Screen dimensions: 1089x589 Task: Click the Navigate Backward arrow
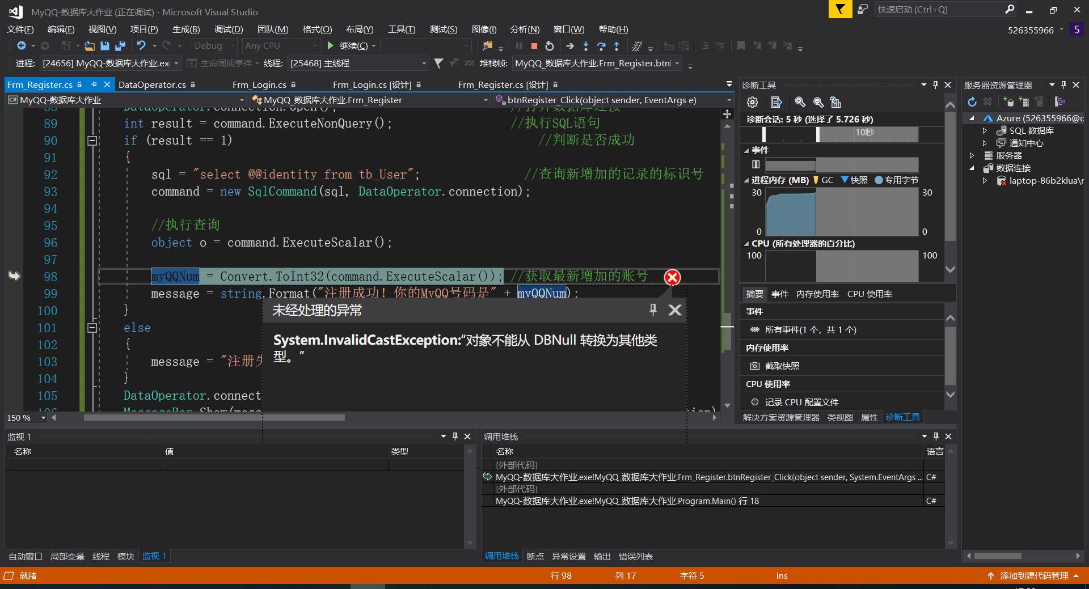22,46
